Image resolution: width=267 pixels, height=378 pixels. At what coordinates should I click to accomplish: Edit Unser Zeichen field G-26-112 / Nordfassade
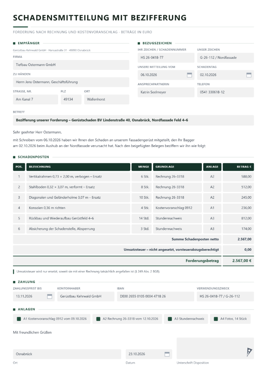[x=225, y=58]
